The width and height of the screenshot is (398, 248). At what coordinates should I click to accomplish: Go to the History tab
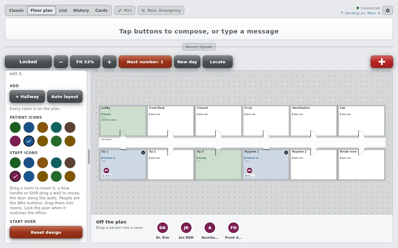click(81, 11)
